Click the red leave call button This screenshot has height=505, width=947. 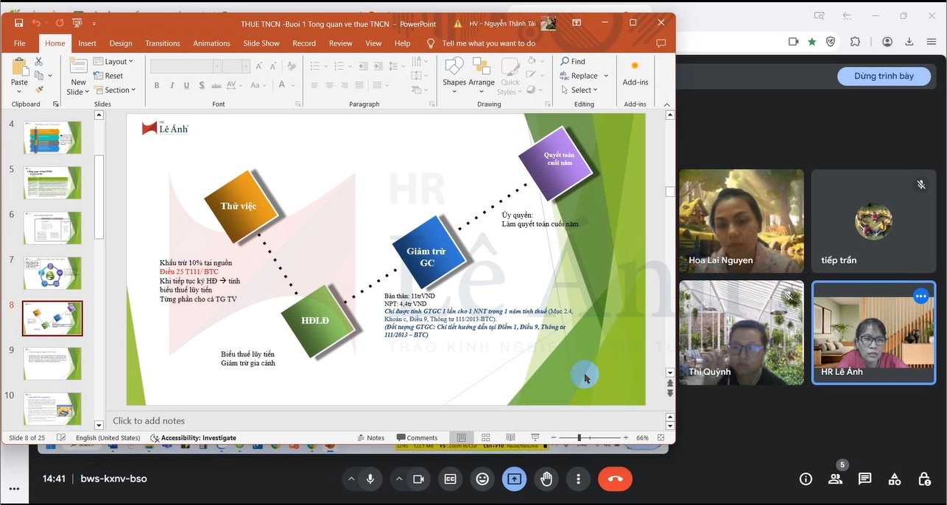[x=615, y=479]
